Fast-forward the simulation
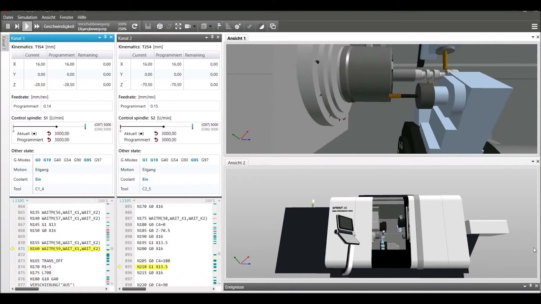Screen dimensions: 541x304 [37, 26]
